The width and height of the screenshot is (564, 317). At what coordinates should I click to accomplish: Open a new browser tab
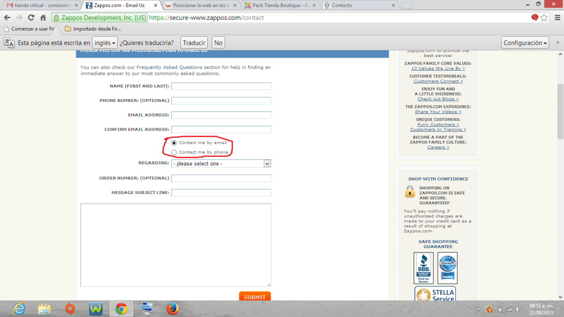click(x=407, y=6)
